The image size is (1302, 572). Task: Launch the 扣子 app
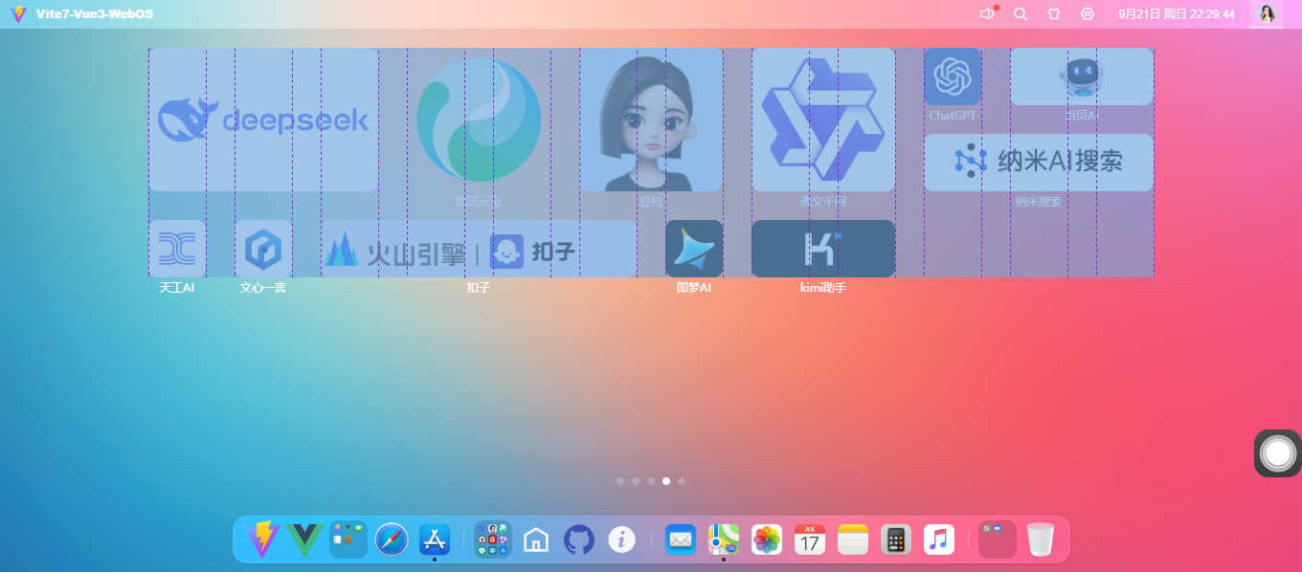click(479, 249)
